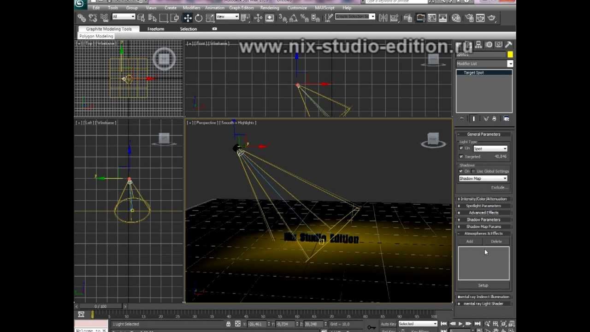Click the Add button in Atmospheres
Image resolution: width=590 pixels, height=332 pixels.
point(470,242)
